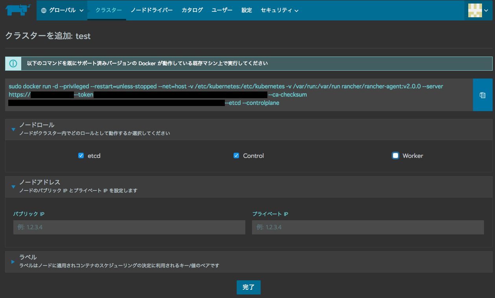Focus the パブリック IP input field
Screen dimensions: 495x298
(x=129, y=227)
